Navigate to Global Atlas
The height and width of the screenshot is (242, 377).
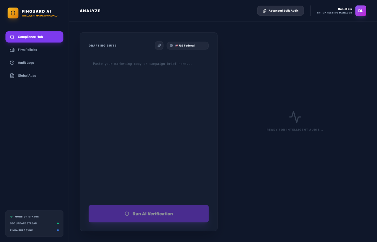pos(34,76)
